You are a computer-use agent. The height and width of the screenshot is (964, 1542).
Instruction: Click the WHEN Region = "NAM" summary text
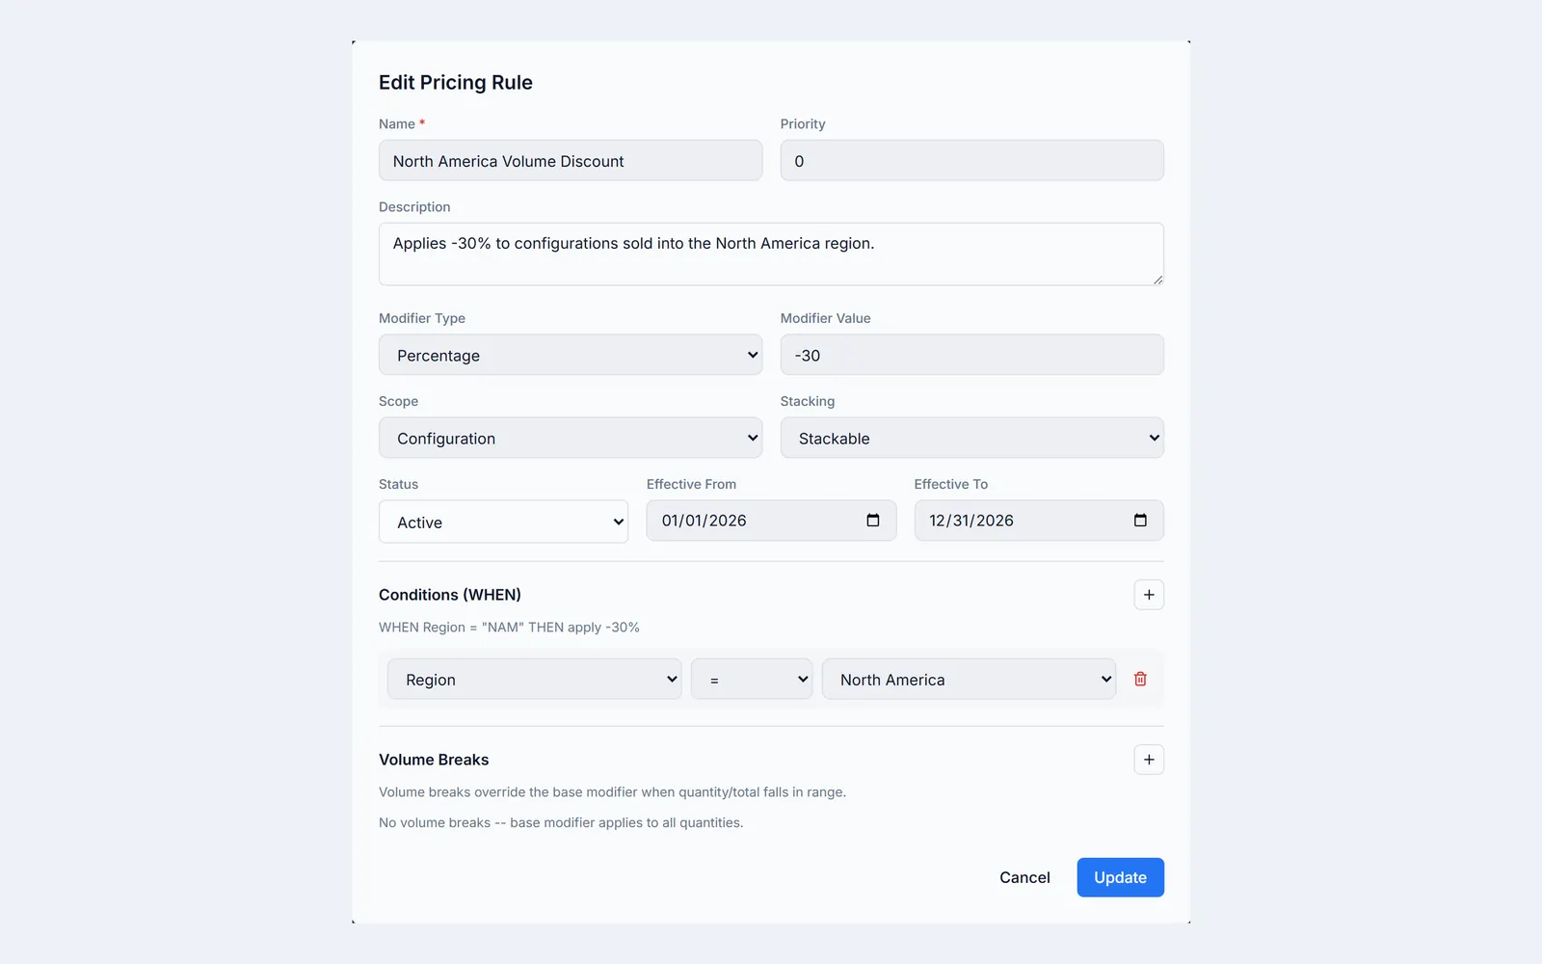[x=509, y=627]
